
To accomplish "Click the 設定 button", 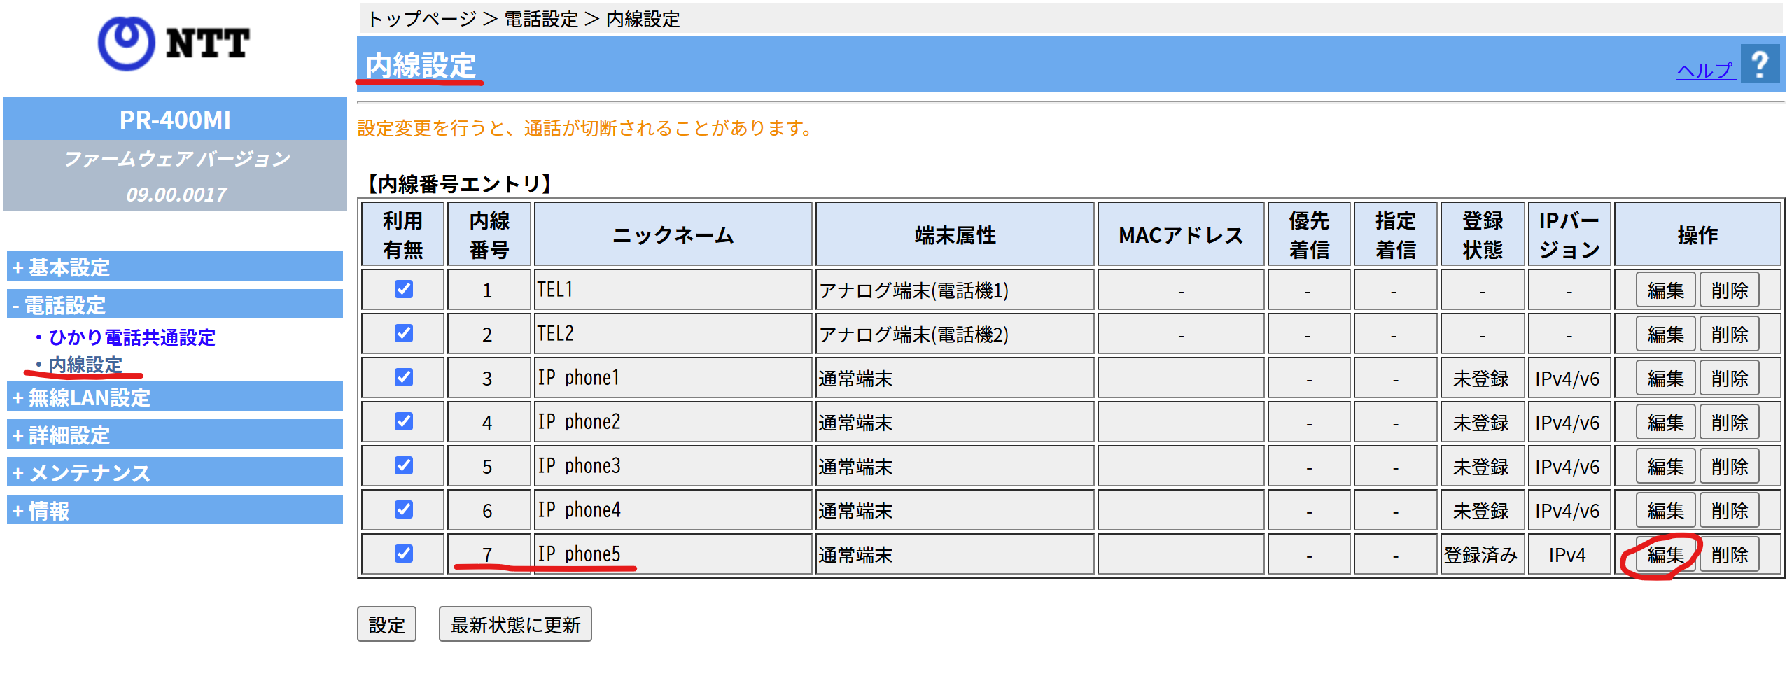I will point(386,623).
